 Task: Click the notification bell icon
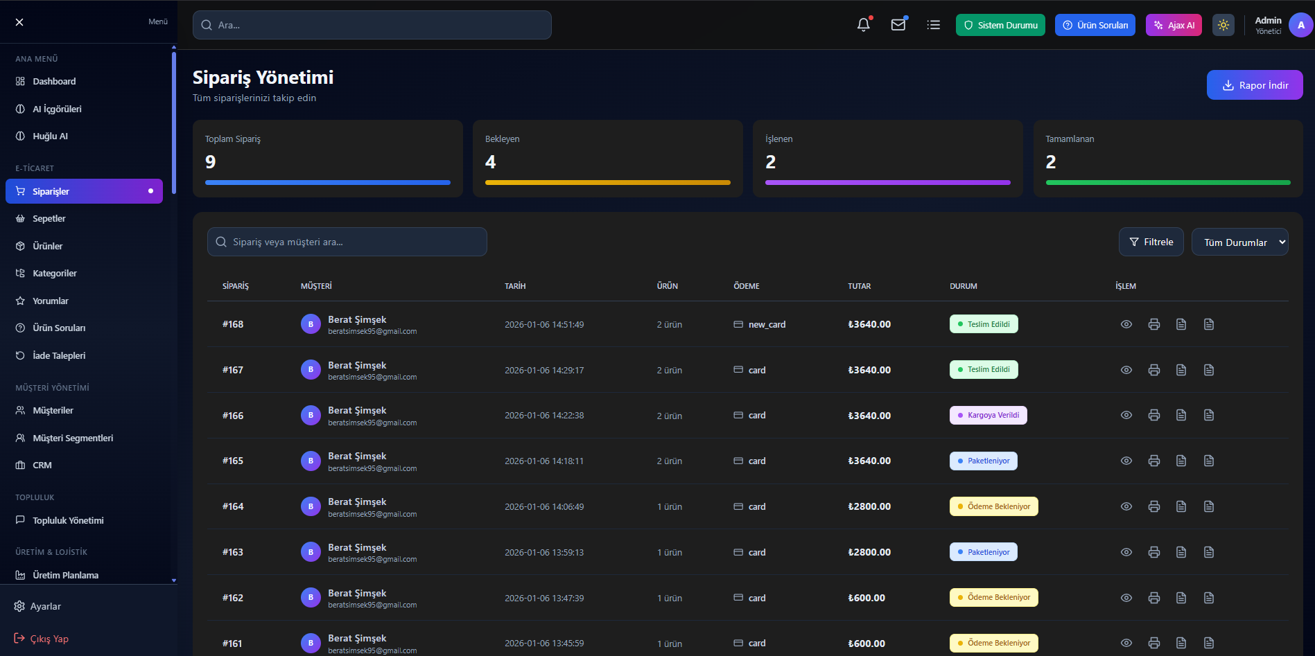863,25
